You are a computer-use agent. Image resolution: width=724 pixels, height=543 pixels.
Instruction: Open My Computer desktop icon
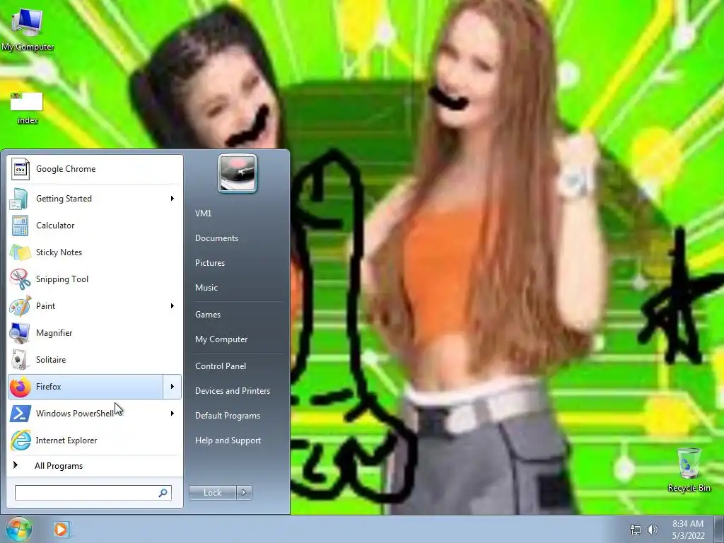pyautogui.click(x=28, y=28)
